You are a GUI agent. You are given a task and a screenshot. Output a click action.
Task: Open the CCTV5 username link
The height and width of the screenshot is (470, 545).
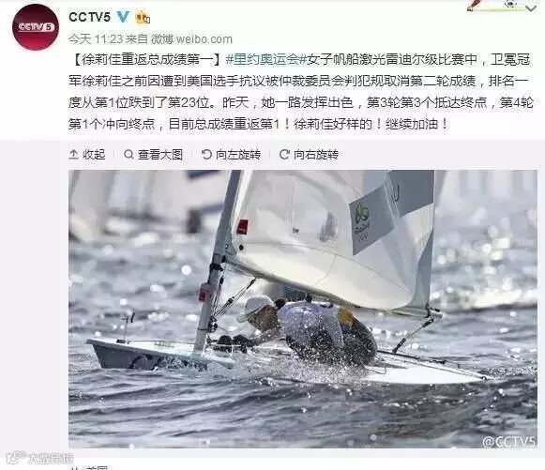pos(89,17)
